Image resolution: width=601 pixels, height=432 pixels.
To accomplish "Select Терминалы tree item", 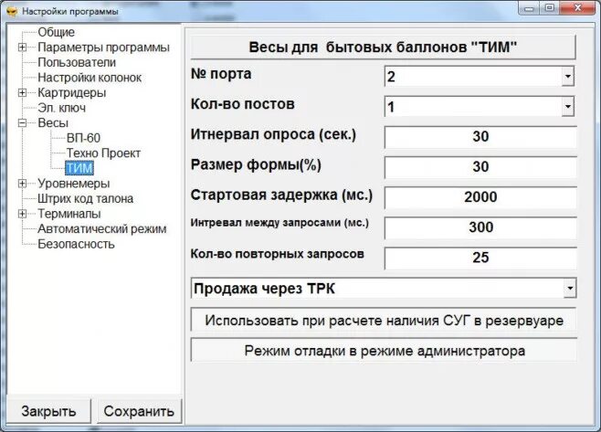I will tap(69, 214).
